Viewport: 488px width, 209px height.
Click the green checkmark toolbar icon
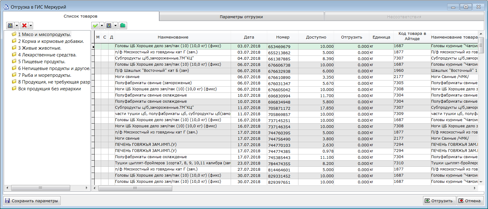coord(95,26)
